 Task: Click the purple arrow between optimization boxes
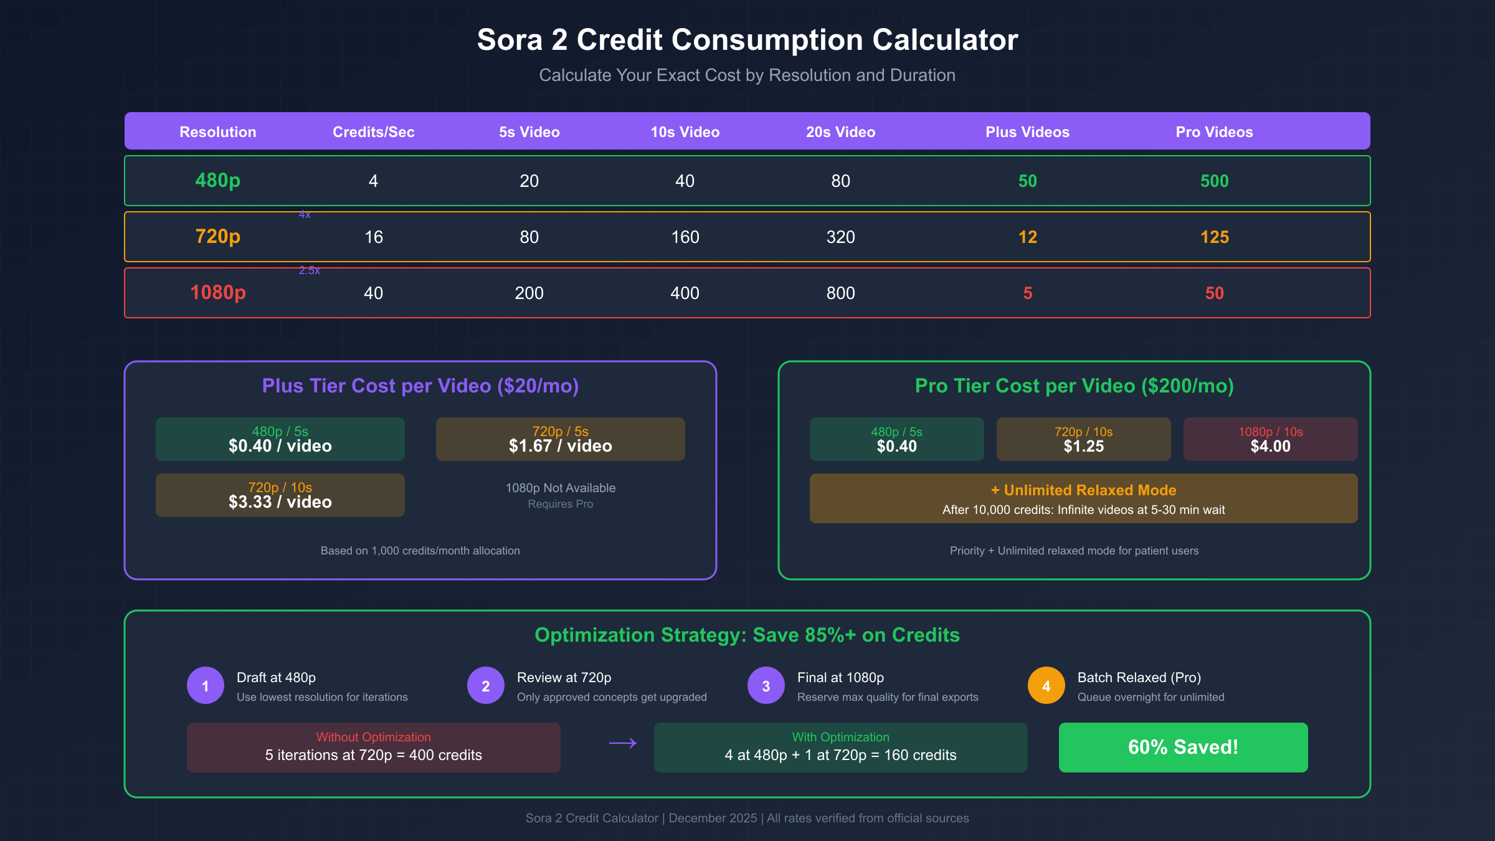(x=622, y=743)
